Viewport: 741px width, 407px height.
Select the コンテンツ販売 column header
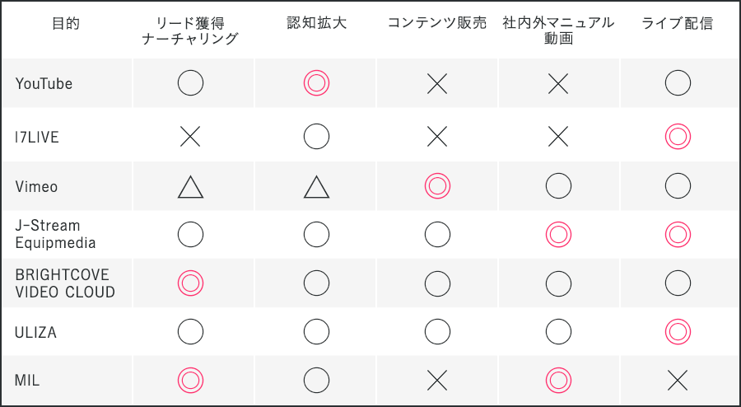(x=437, y=23)
